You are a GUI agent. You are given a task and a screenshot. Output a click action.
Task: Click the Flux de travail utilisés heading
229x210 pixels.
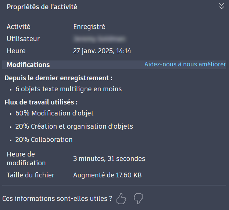(x=41, y=102)
